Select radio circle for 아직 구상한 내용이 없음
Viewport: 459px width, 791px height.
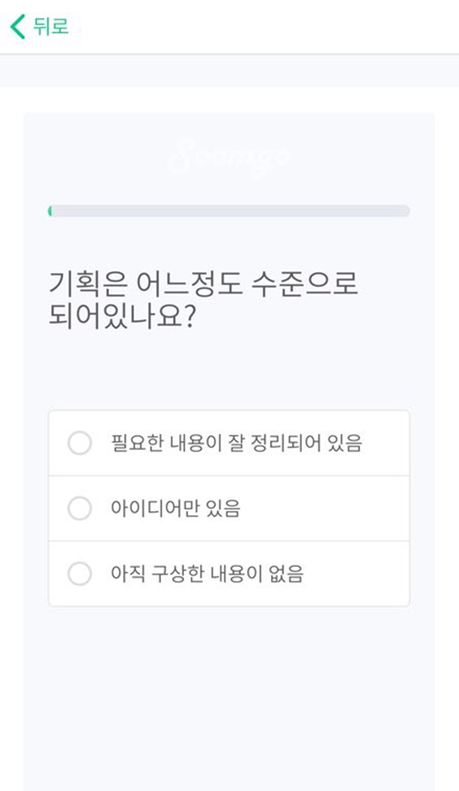79,574
